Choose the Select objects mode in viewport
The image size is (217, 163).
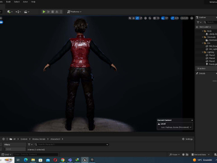[x=130, y=18]
